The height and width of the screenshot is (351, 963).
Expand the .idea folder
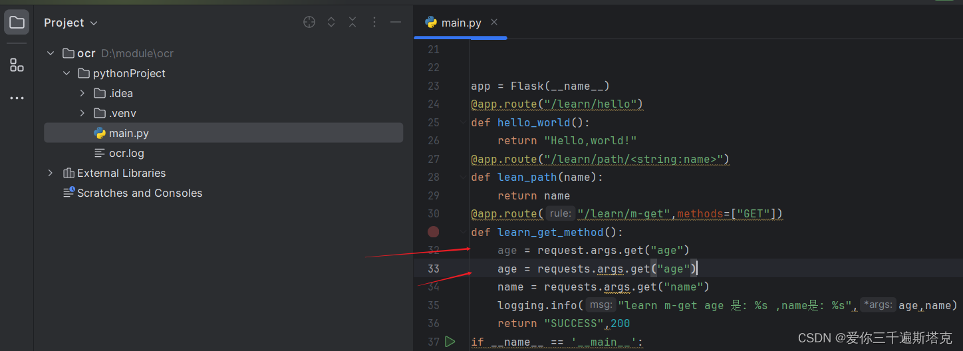[x=82, y=93]
